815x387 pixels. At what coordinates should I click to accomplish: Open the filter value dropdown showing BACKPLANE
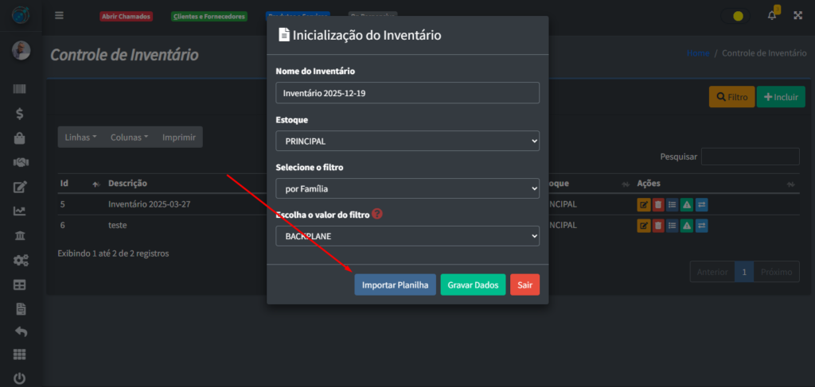(x=407, y=236)
